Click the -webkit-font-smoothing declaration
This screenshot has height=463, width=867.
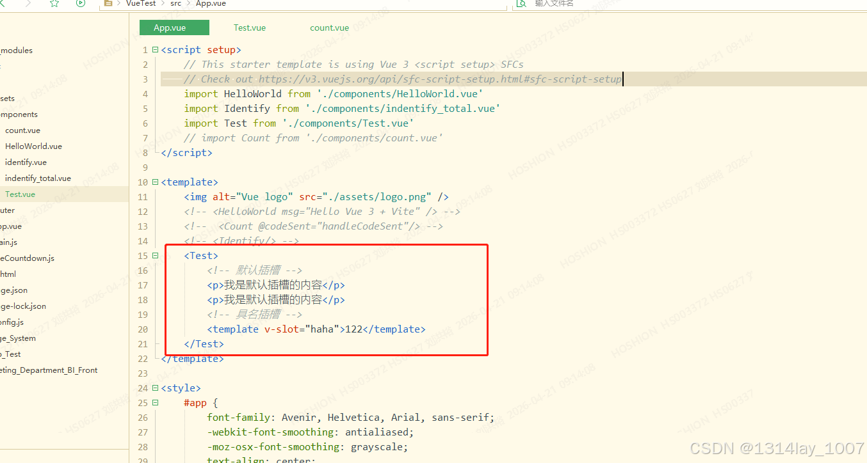(x=311, y=432)
